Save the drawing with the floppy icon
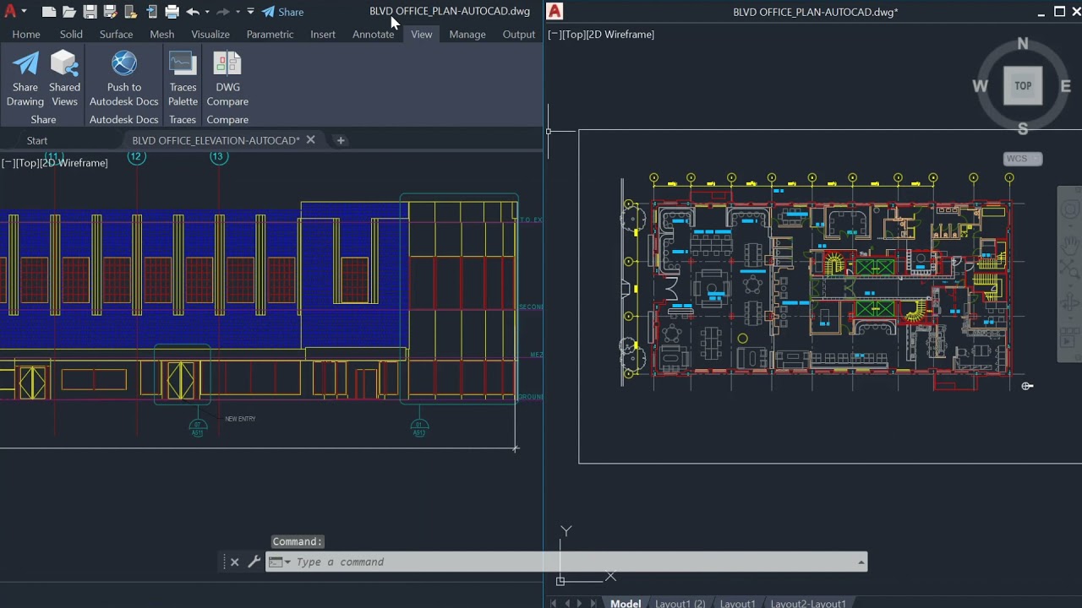This screenshot has height=608, width=1082. pyautogui.click(x=90, y=12)
